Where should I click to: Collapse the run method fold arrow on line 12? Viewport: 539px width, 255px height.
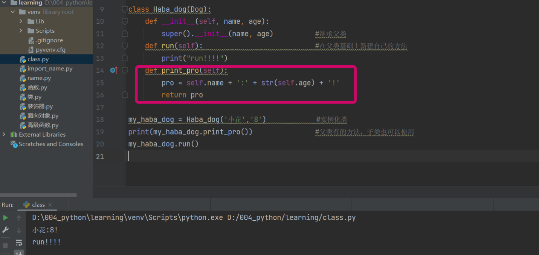pos(125,46)
